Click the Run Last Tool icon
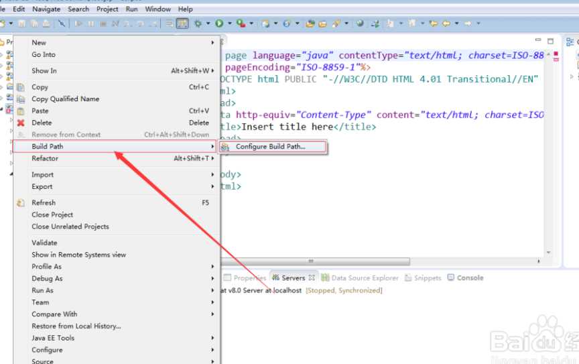Viewport: 579px width, 364px height. (x=241, y=23)
